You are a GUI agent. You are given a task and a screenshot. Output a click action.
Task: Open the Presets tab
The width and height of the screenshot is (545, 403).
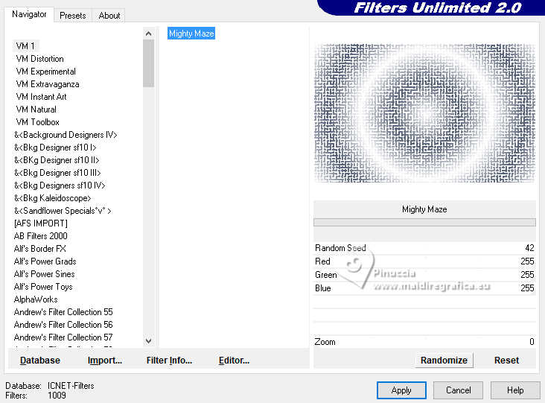(x=73, y=16)
